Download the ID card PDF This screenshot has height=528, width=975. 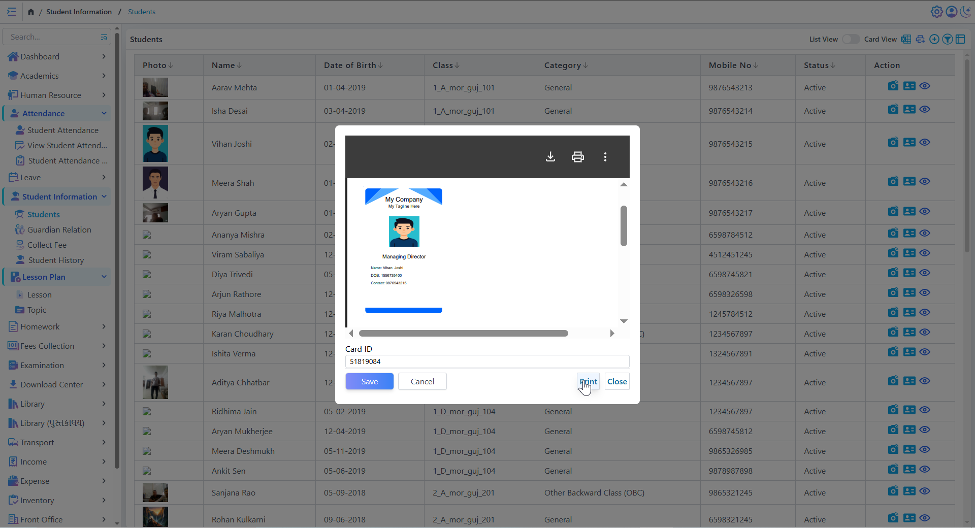click(x=550, y=157)
